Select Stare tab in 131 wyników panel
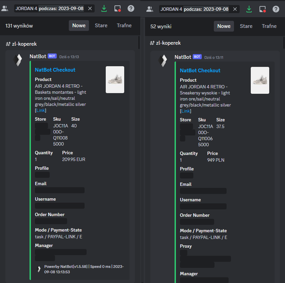 click(x=101, y=26)
